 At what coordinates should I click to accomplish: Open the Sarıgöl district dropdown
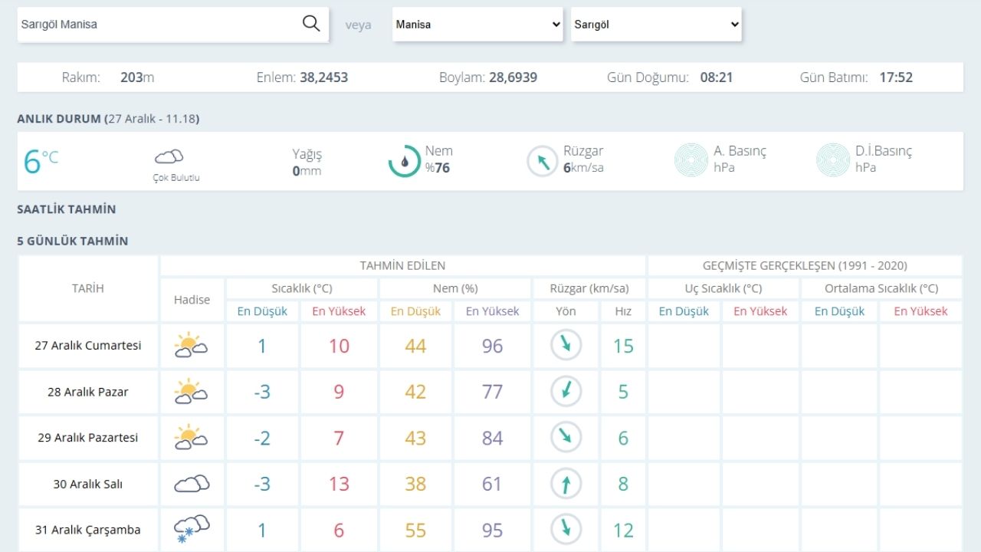pyautogui.click(x=656, y=25)
